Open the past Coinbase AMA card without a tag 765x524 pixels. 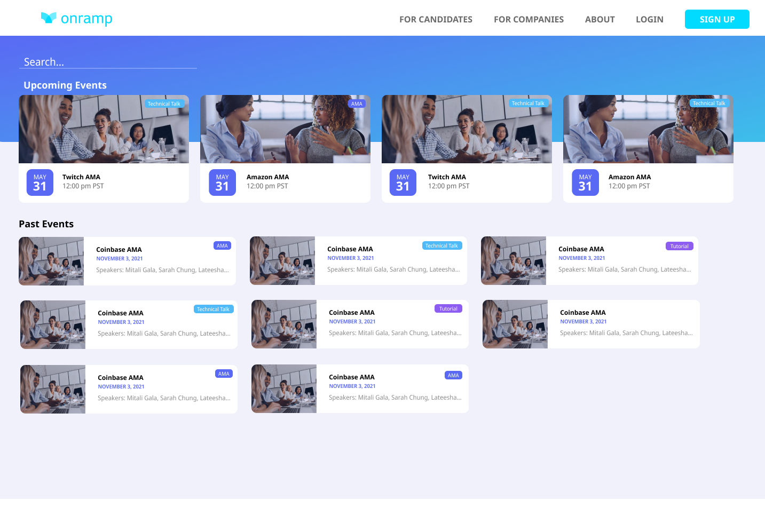[x=591, y=324]
